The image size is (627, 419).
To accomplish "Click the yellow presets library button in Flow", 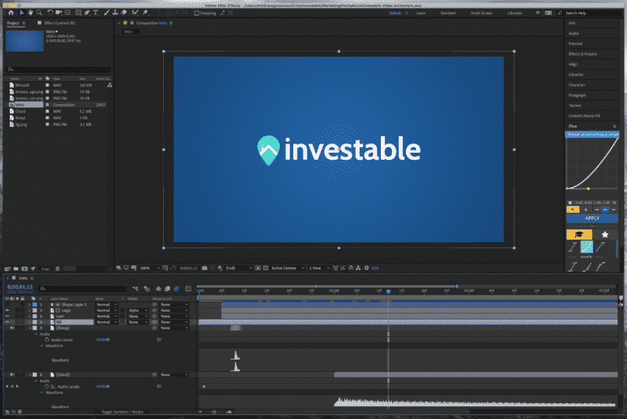I will click(x=578, y=234).
